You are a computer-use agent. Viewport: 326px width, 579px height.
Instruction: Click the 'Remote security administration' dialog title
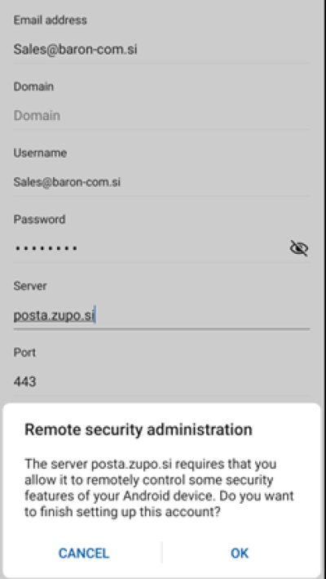point(138,430)
